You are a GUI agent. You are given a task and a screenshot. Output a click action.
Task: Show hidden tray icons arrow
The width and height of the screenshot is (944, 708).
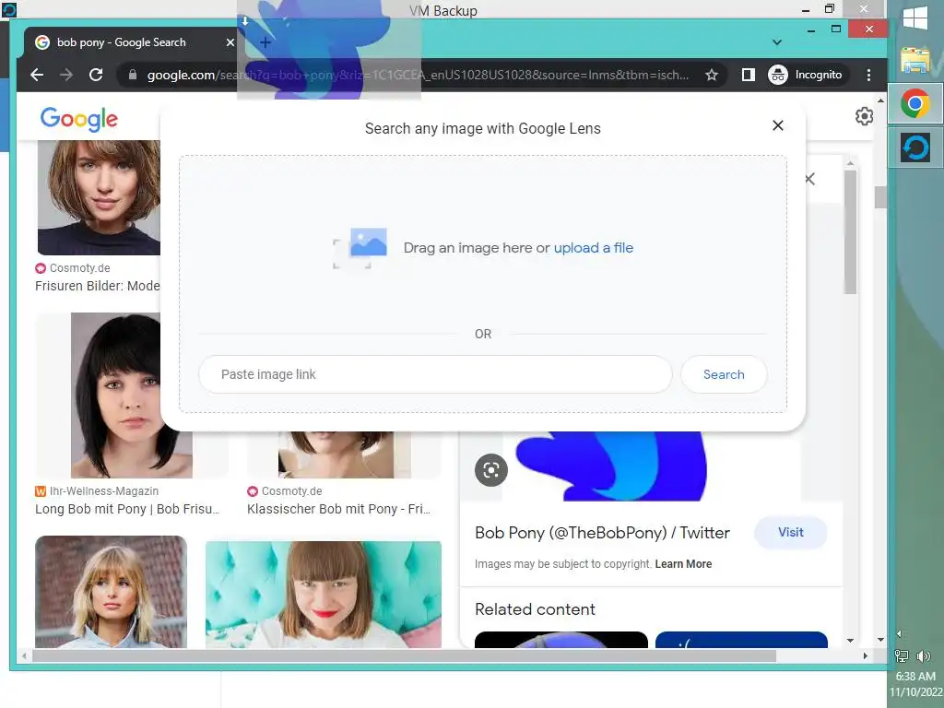coord(899,633)
